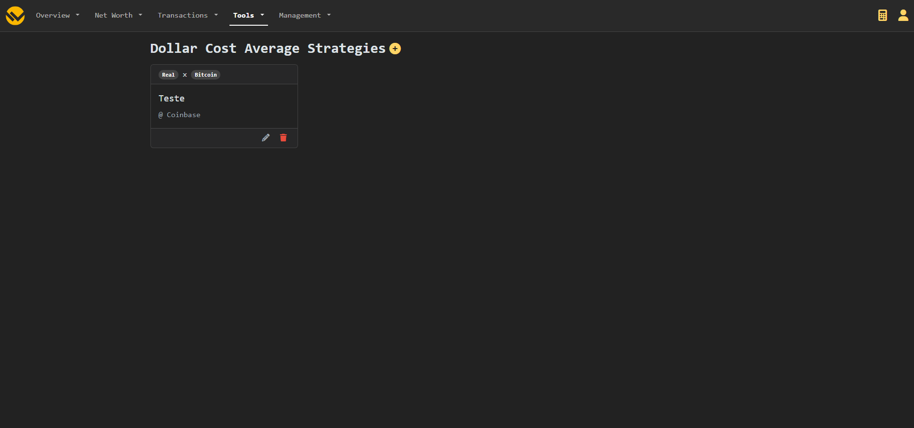Click the Real currency tag
The image size is (914, 428).
[x=168, y=75]
